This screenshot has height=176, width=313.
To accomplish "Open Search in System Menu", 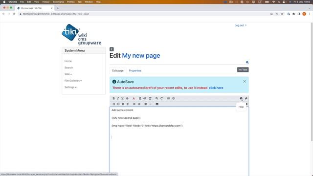I will pos(68,67).
